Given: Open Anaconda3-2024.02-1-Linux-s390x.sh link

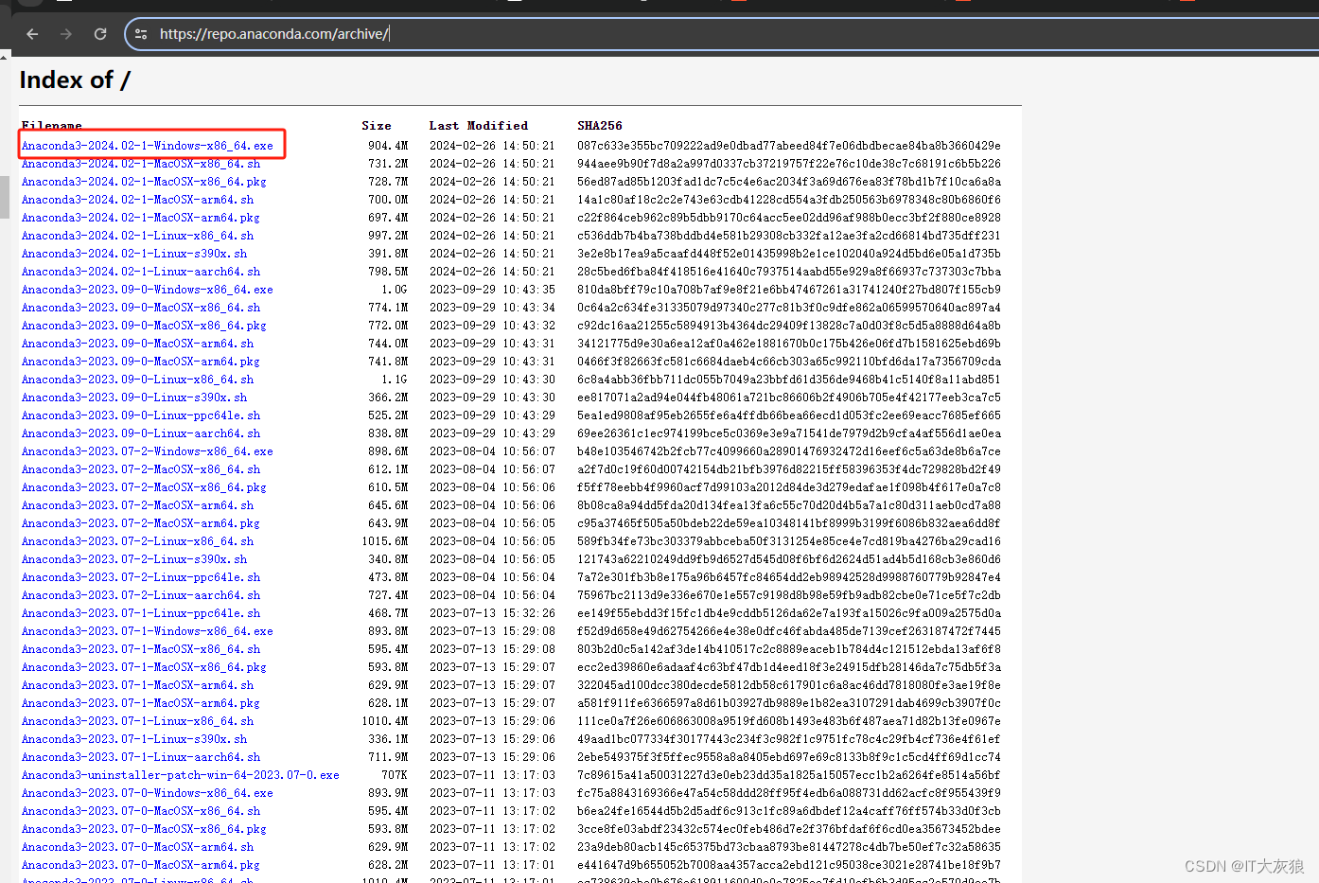Looking at the screenshot, I should tap(134, 254).
